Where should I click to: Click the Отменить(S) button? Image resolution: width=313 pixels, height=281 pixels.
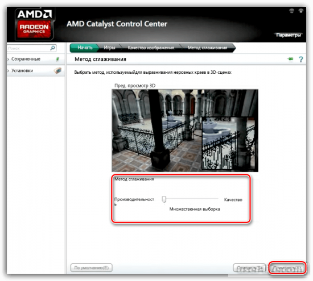click(249, 268)
